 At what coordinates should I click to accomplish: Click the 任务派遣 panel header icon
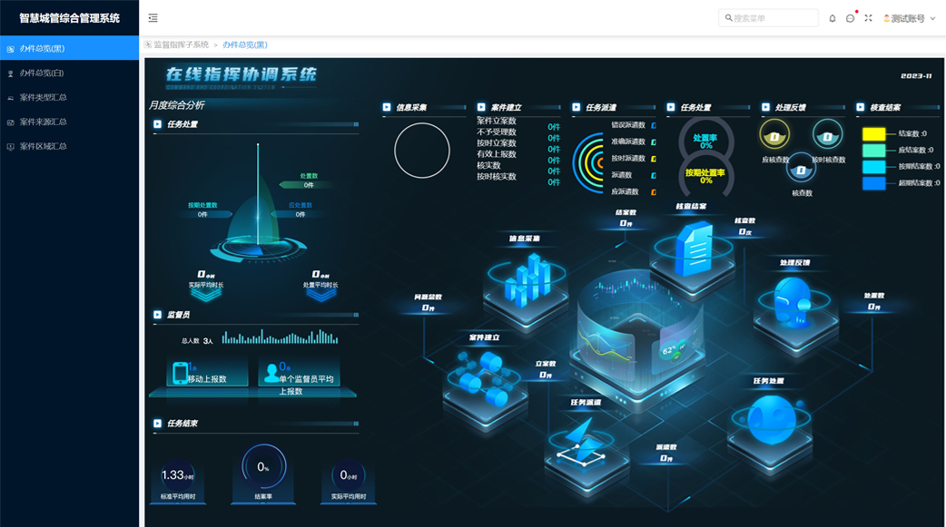pos(575,107)
